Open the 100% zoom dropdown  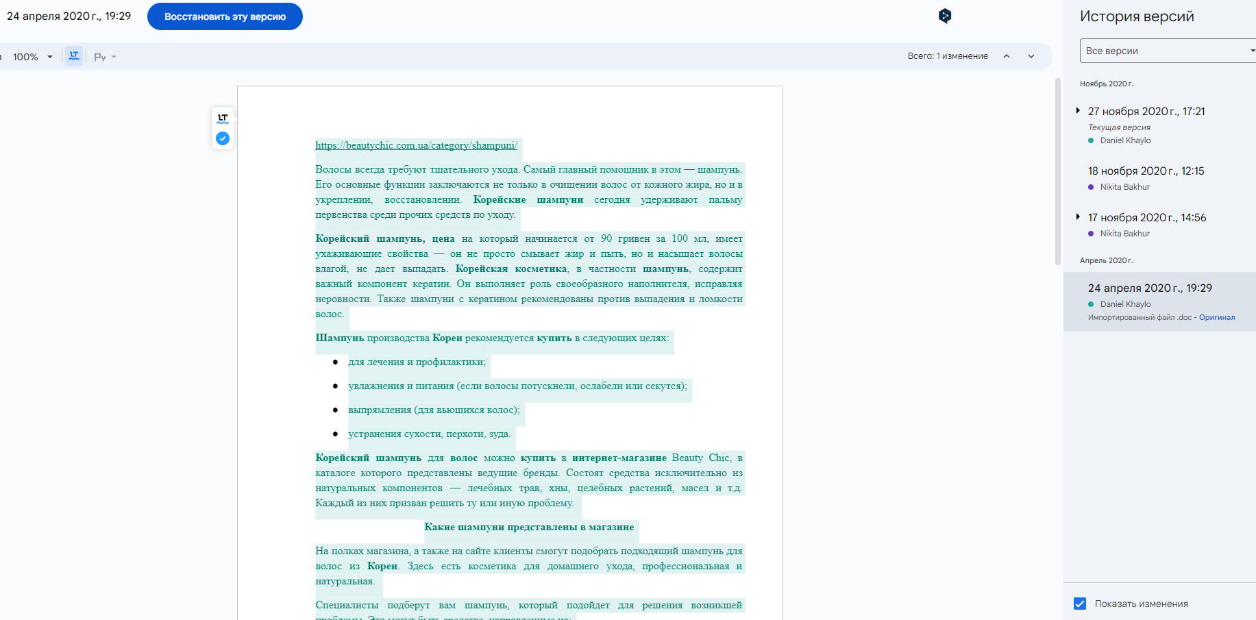click(32, 57)
